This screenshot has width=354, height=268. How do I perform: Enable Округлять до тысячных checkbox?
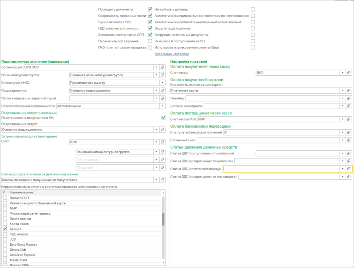253,28
